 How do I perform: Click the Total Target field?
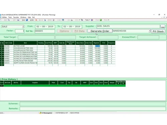pos(36,37)
